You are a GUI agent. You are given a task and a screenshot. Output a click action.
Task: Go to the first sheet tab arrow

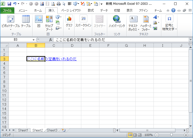pos(3,130)
